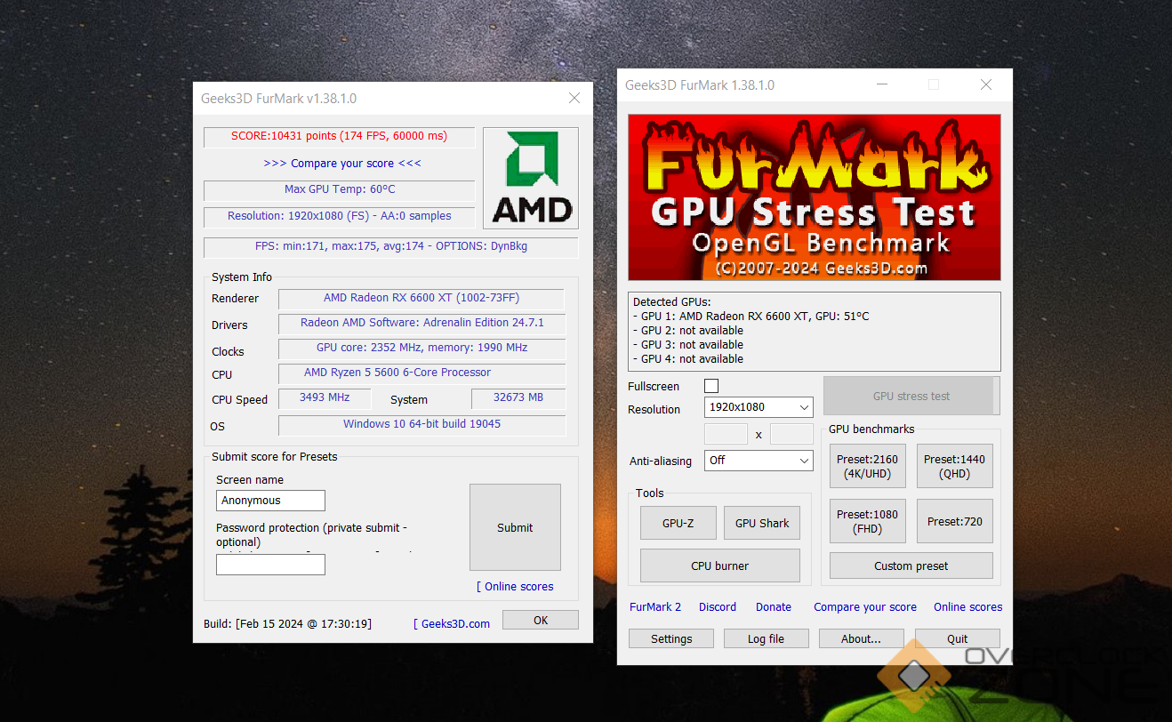Screen dimensions: 1172x722
Task: Open FurMark Settings
Action: click(x=671, y=638)
